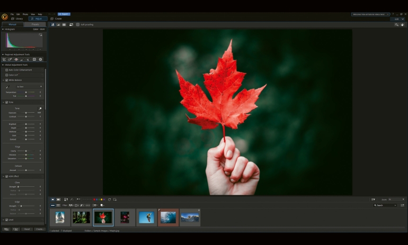408x245 pixels.
Task: Open the Photo menu
Action: coord(25,14)
